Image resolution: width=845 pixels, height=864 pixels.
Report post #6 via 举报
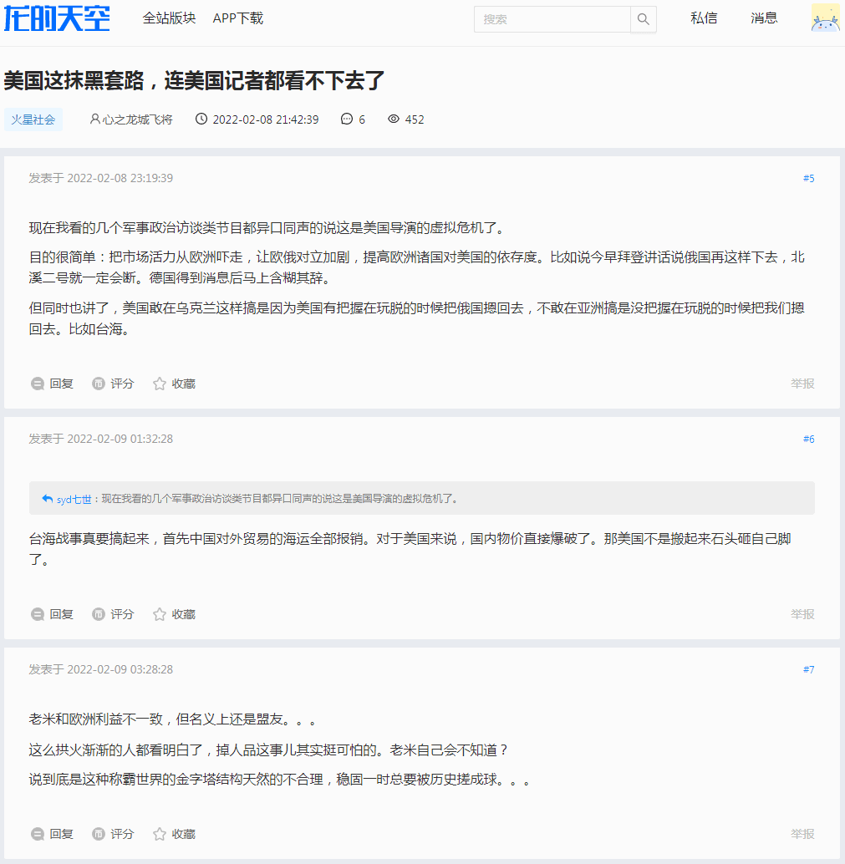tap(802, 614)
